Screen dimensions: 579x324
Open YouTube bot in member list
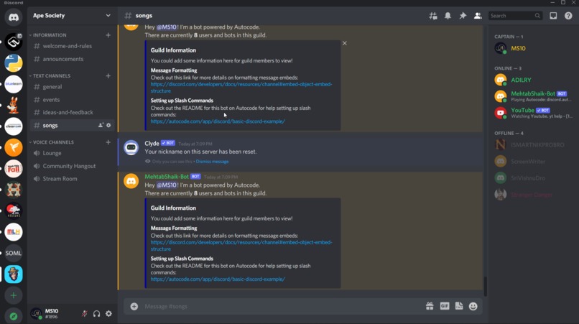click(x=533, y=113)
